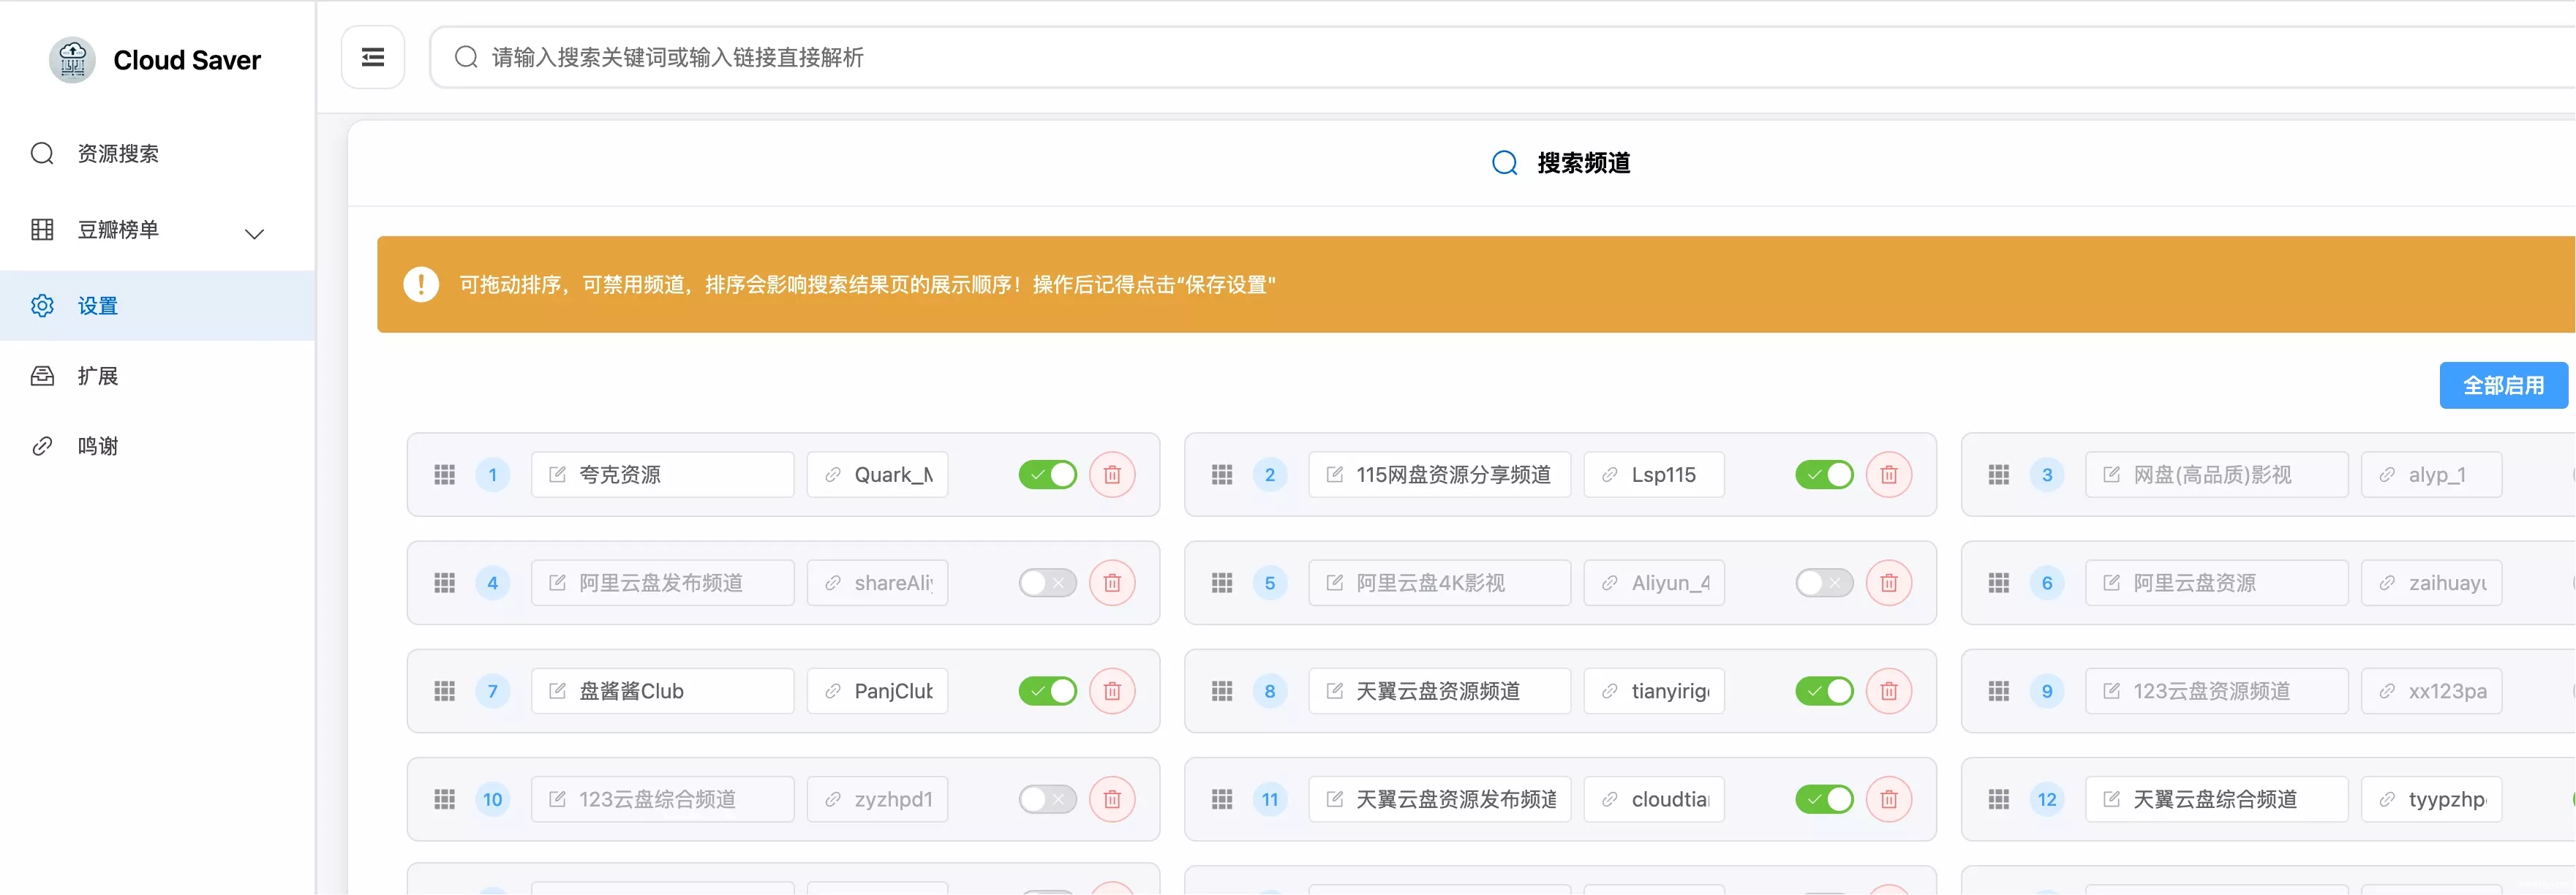
Task: Edit channel name field 夸克资源
Action: 663,475
